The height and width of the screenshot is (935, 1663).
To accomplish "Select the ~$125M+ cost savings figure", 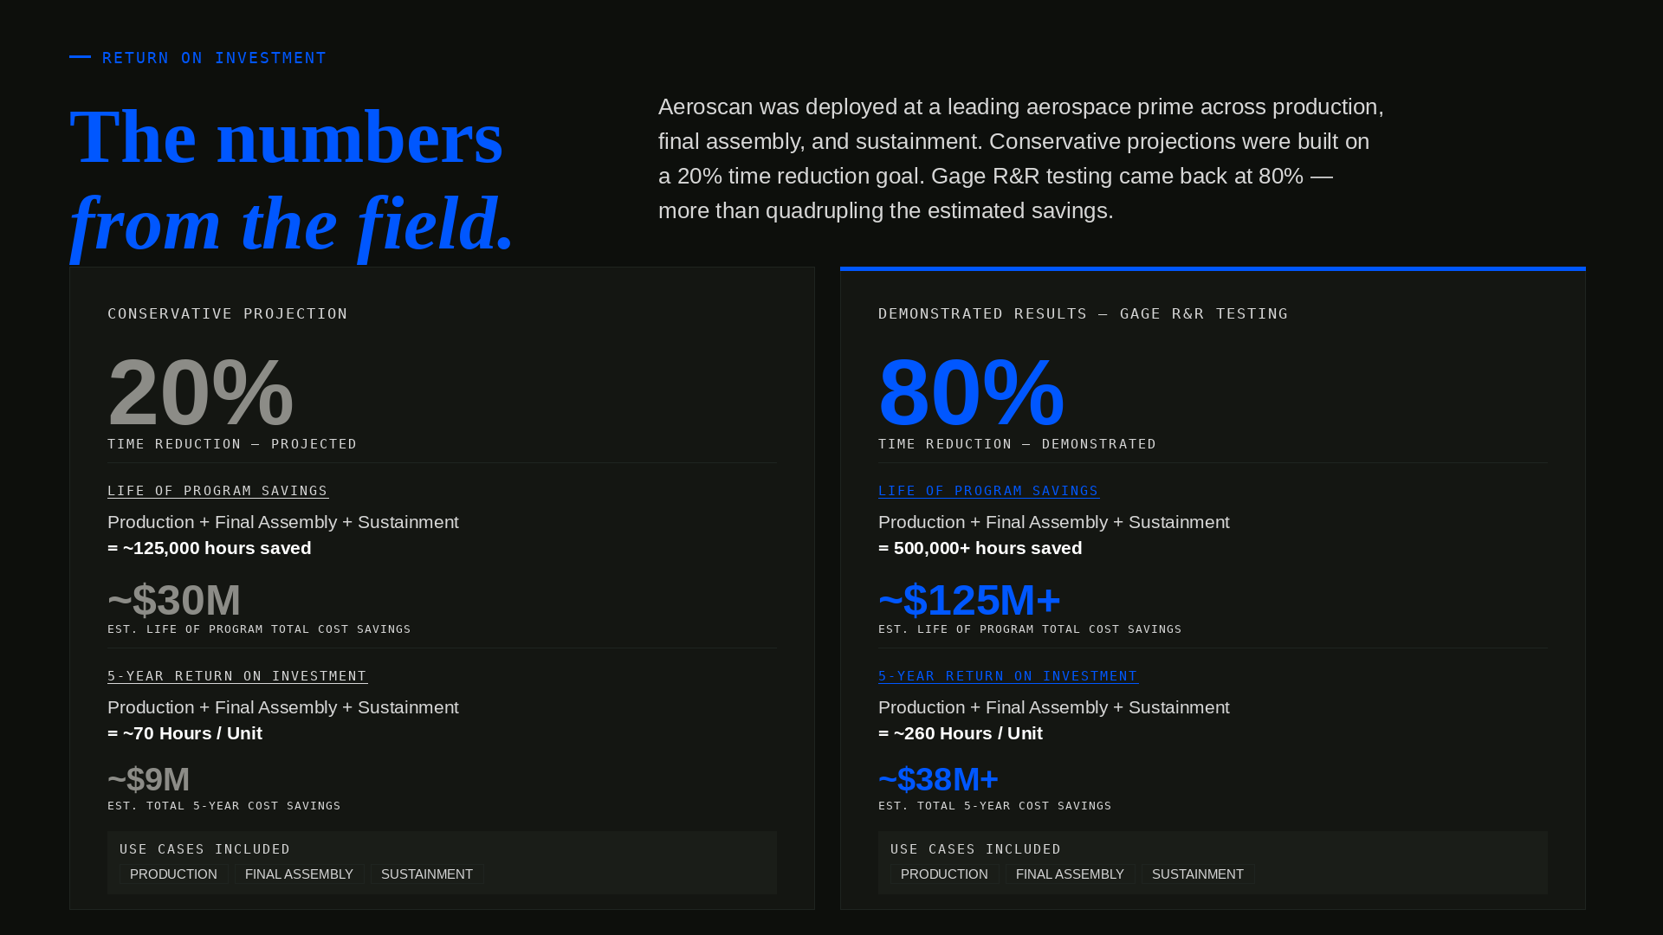I will (x=969, y=600).
